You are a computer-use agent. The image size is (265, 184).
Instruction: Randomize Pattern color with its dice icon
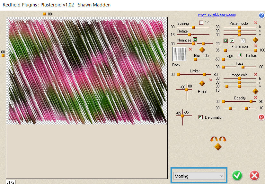tap(255, 40)
